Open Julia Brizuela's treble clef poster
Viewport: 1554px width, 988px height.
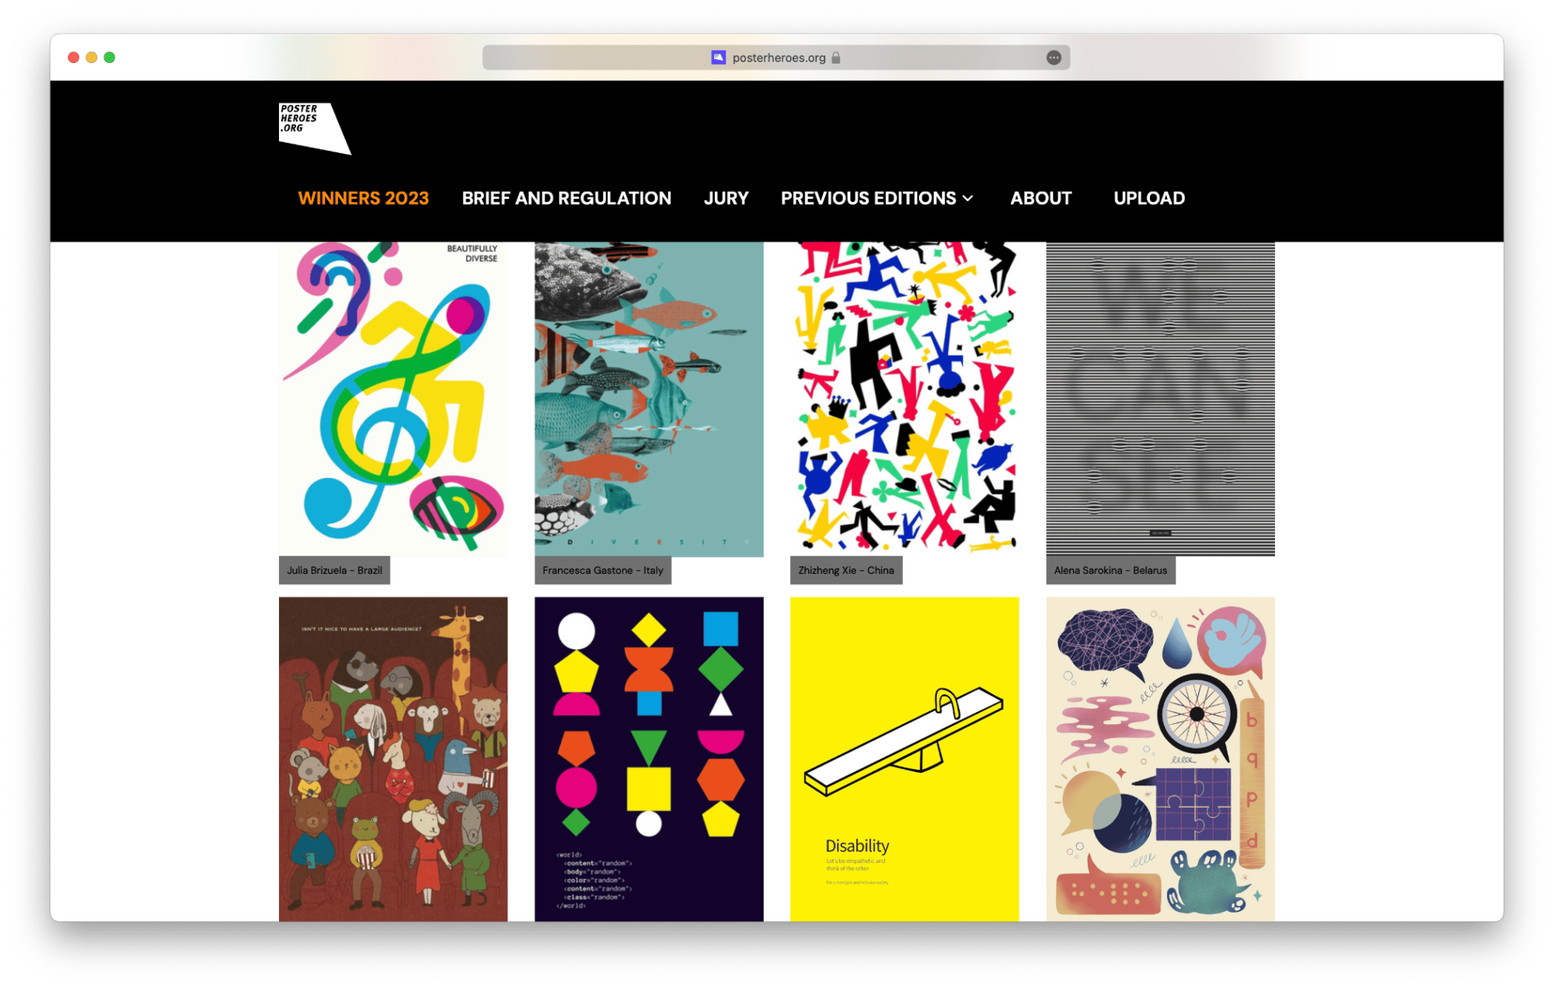(393, 399)
